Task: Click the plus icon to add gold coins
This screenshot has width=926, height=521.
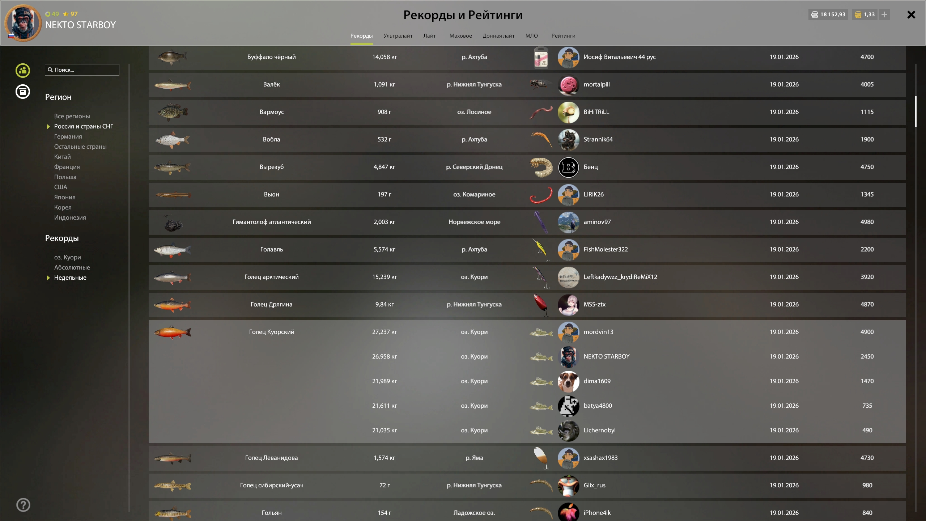Action: click(884, 14)
